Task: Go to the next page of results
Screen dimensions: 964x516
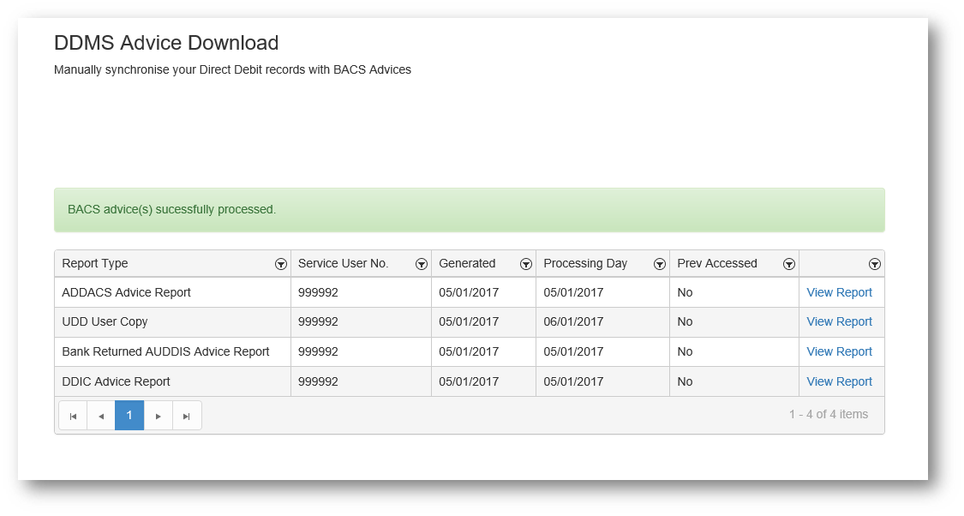Action: (x=158, y=416)
